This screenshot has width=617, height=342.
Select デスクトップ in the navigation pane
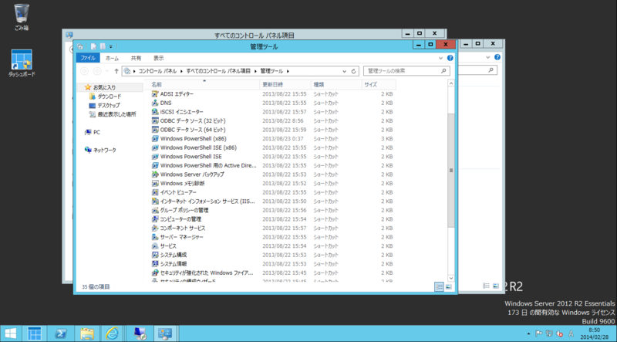(108, 106)
